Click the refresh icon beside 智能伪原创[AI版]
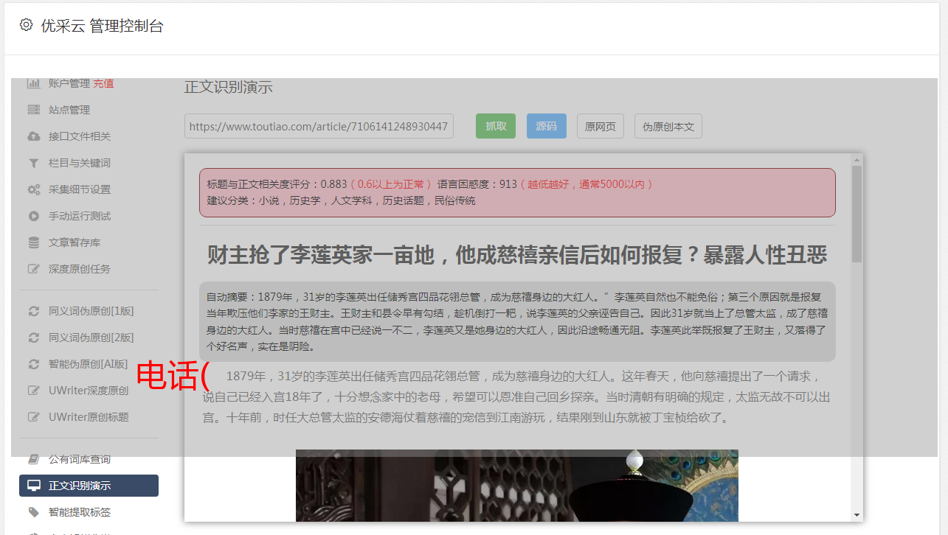This screenshot has width=948, height=535. (33, 364)
